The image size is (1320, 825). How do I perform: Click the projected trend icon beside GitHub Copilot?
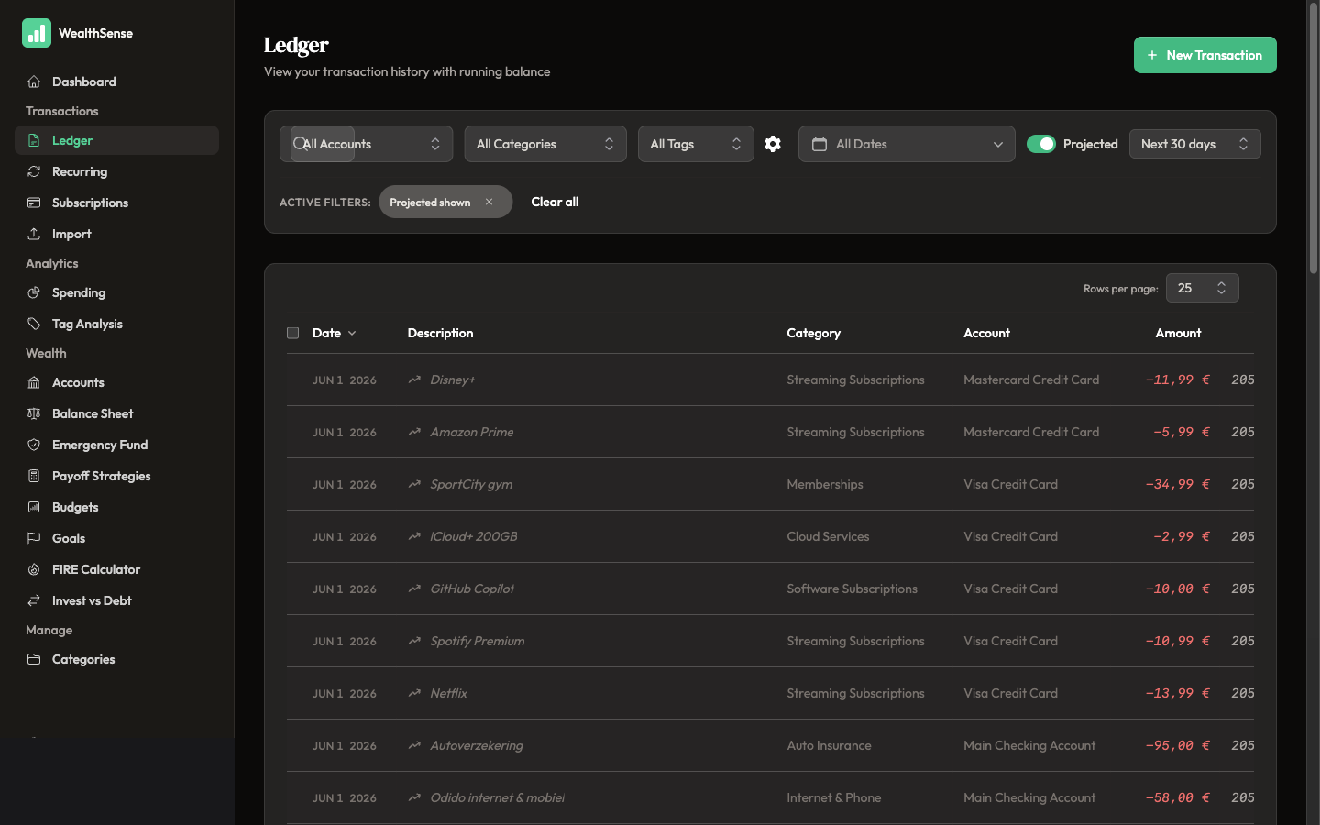[414, 588]
